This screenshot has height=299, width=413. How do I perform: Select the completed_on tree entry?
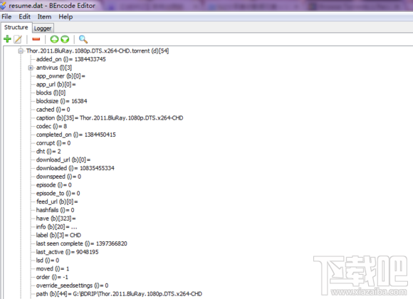(76, 135)
